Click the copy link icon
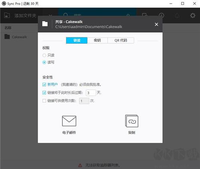This screenshot has height=169, width=200. 132,121
